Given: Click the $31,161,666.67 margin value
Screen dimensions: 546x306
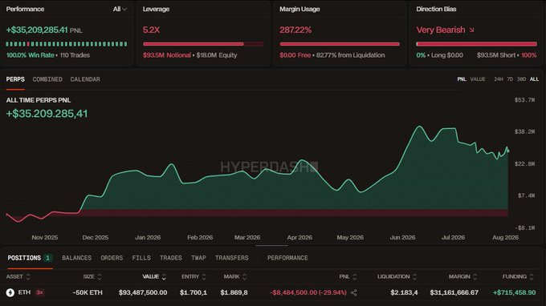Looking at the screenshot, I should tap(454, 292).
